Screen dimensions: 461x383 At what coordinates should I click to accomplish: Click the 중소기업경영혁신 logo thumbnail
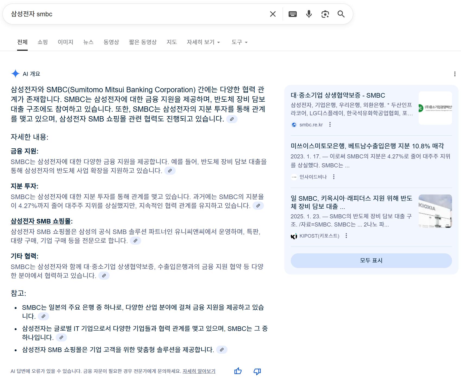435,108
